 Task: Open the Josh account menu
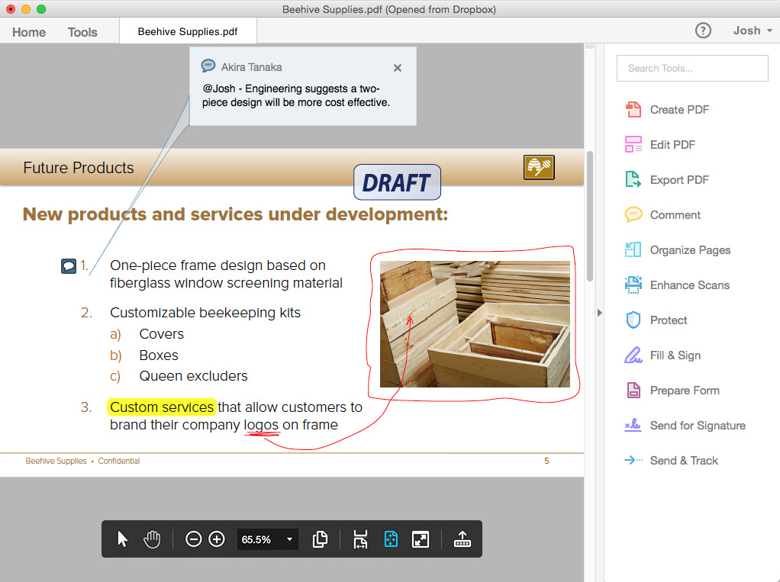coord(753,31)
